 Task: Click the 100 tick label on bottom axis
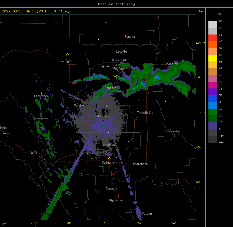(x=174, y=223)
